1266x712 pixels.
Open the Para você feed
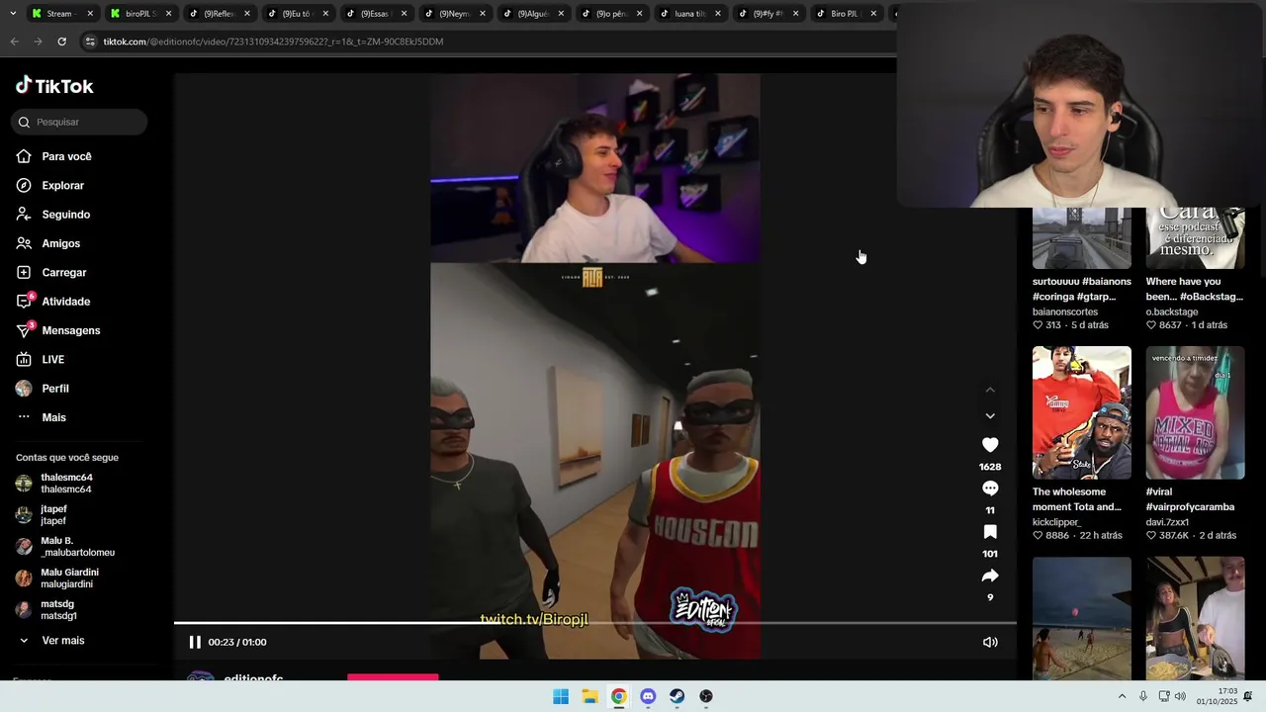pyautogui.click(x=54, y=156)
